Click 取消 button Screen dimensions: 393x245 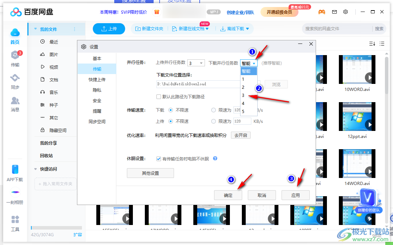coord(262,195)
